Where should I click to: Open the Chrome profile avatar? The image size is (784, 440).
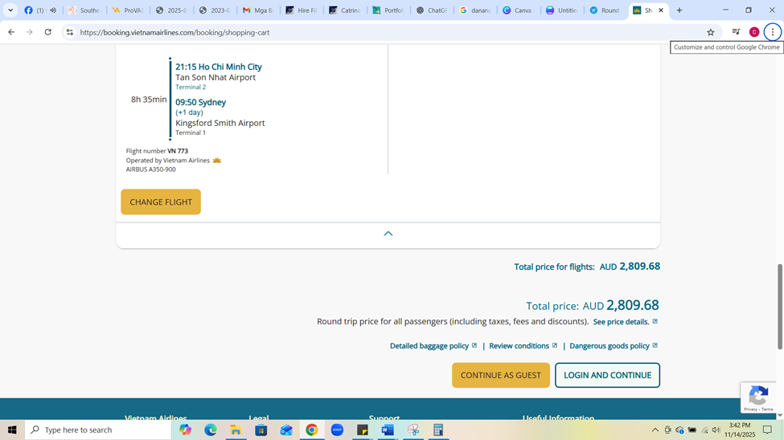[754, 32]
